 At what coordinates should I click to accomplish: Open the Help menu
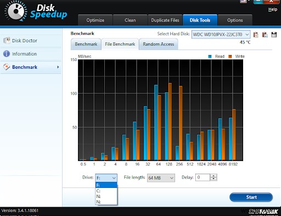coord(273,9)
